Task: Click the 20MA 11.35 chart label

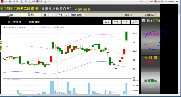Action: 33,27
